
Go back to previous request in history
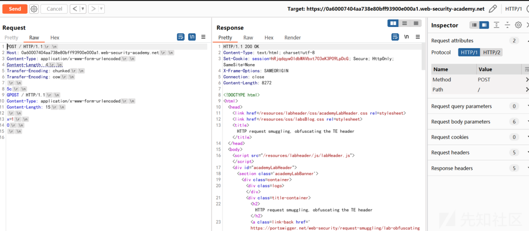[74, 9]
